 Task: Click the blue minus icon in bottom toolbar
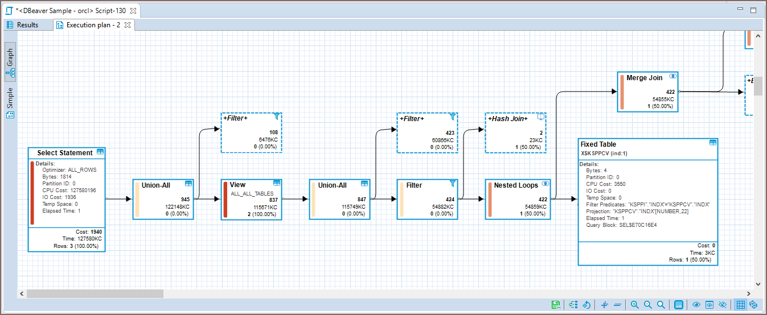pyautogui.click(x=617, y=305)
